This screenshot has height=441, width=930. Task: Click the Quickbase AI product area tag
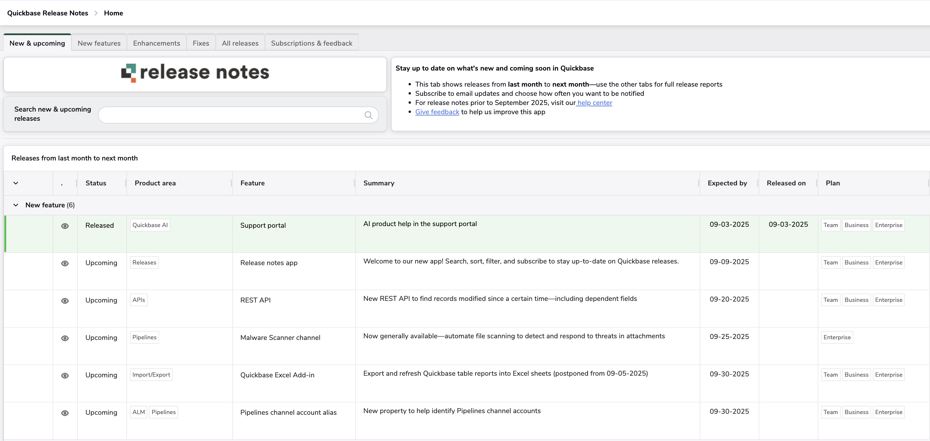point(150,225)
